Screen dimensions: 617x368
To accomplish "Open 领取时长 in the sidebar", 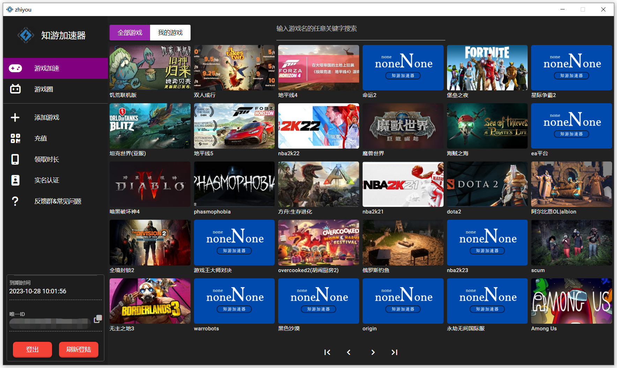I will point(55,159).
